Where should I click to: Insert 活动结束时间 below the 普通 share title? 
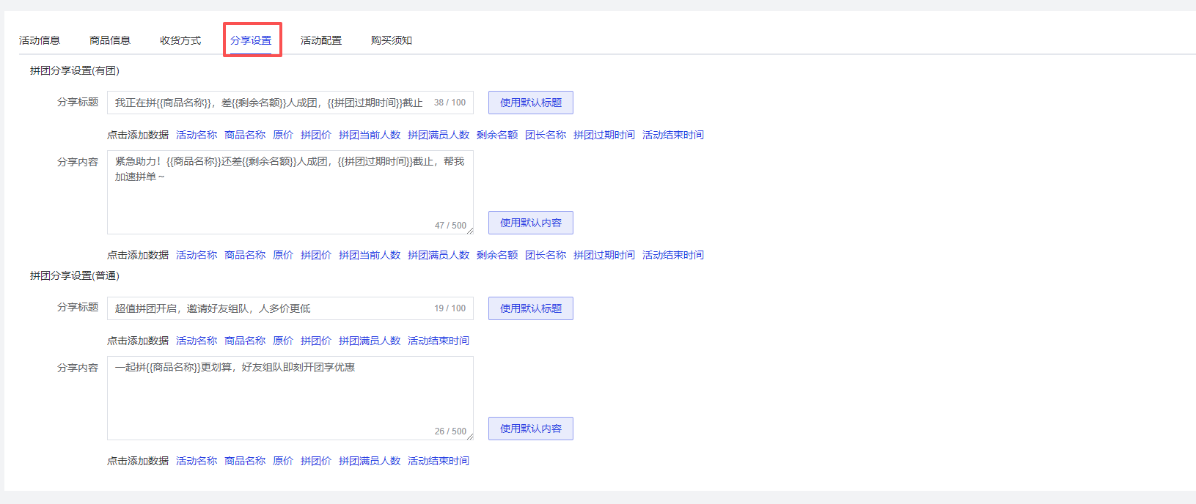439,341
